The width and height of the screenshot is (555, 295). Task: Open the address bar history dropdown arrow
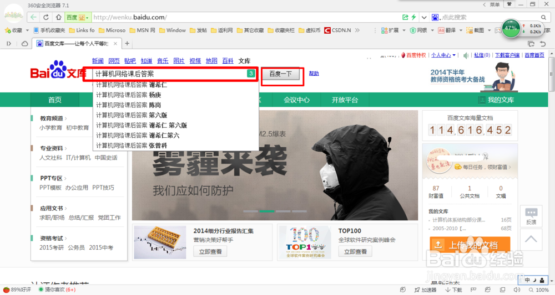coord(424,17)
